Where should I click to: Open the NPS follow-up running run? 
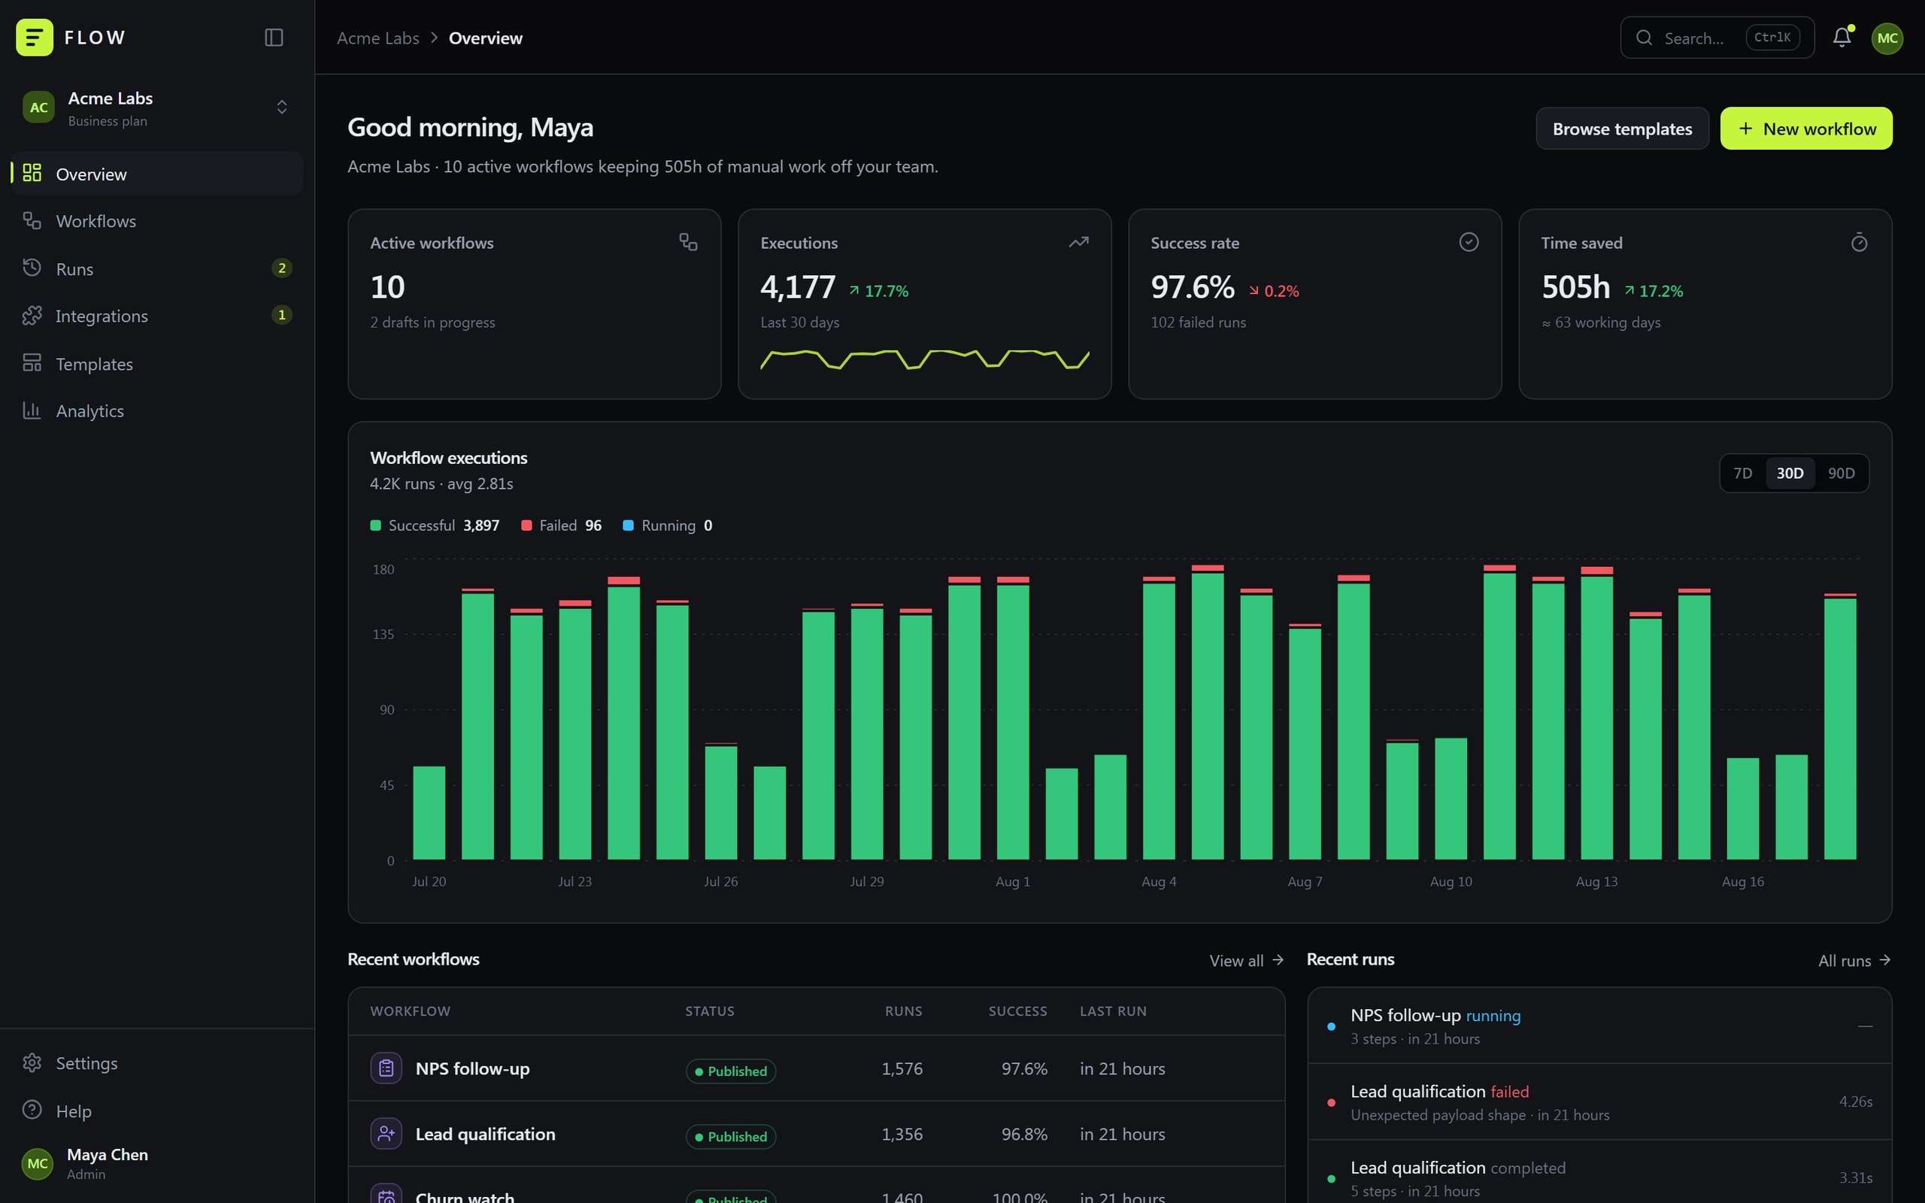click(x=1599, y=1026)
